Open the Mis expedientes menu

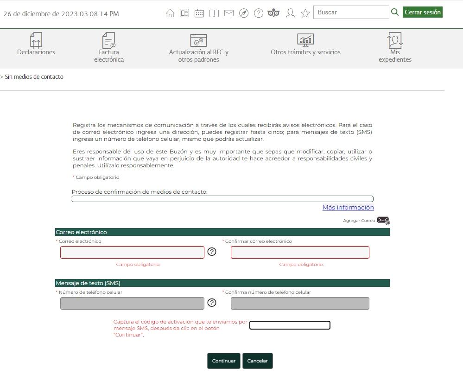tap(395, 47)
